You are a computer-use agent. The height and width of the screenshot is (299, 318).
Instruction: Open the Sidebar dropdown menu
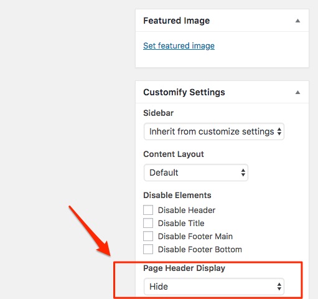click(214, 131)
